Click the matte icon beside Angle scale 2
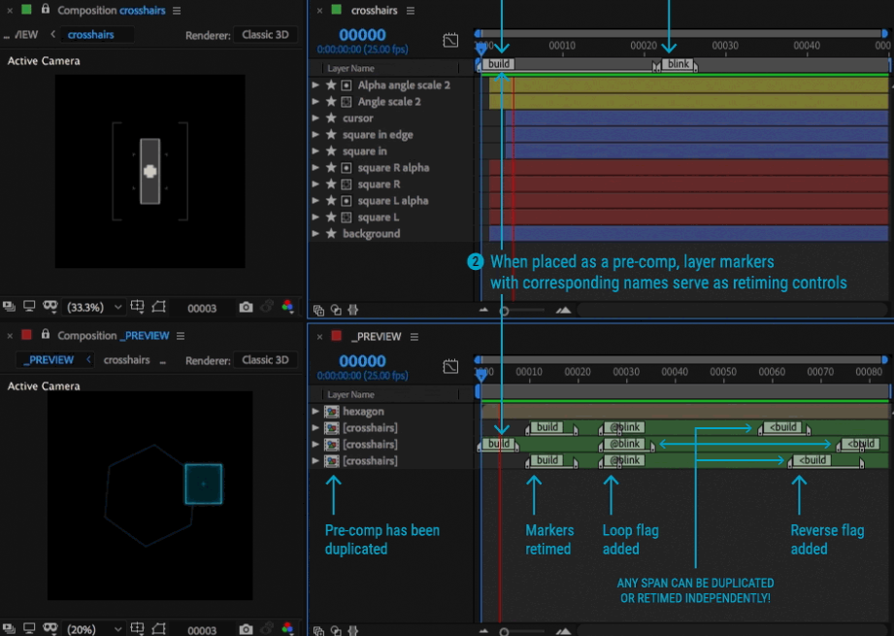 click(347, 102)
